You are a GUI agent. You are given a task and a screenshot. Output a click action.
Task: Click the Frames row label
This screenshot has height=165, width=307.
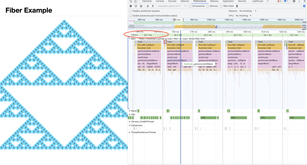135,35
